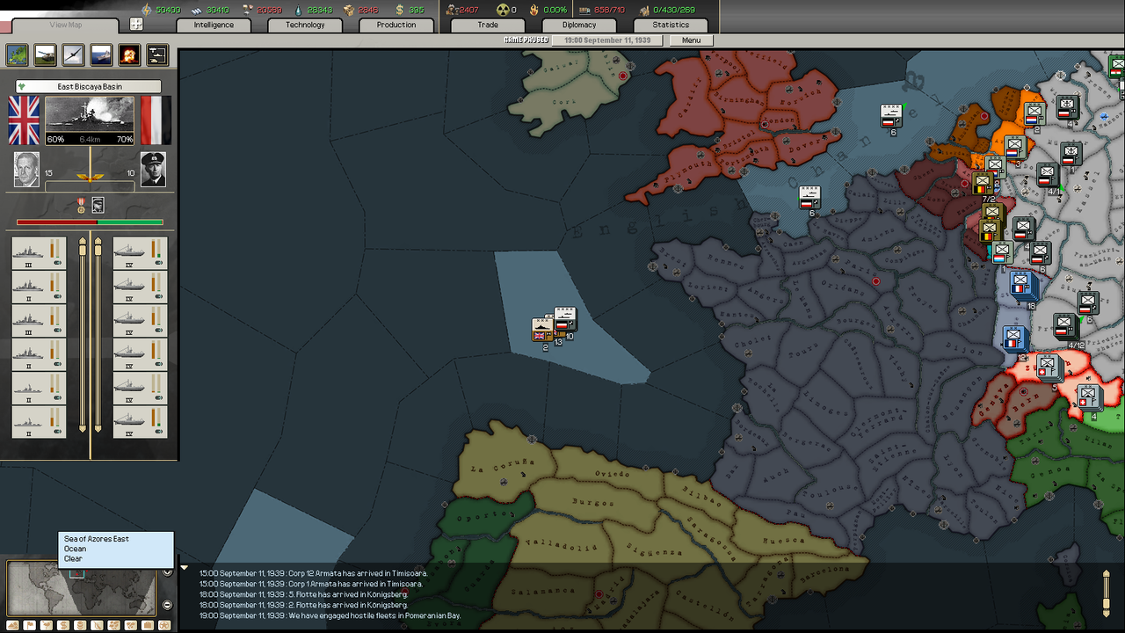Open the outliner icon beside map modes
This screenshot has height=633, width=1125.
click(157, 55)
